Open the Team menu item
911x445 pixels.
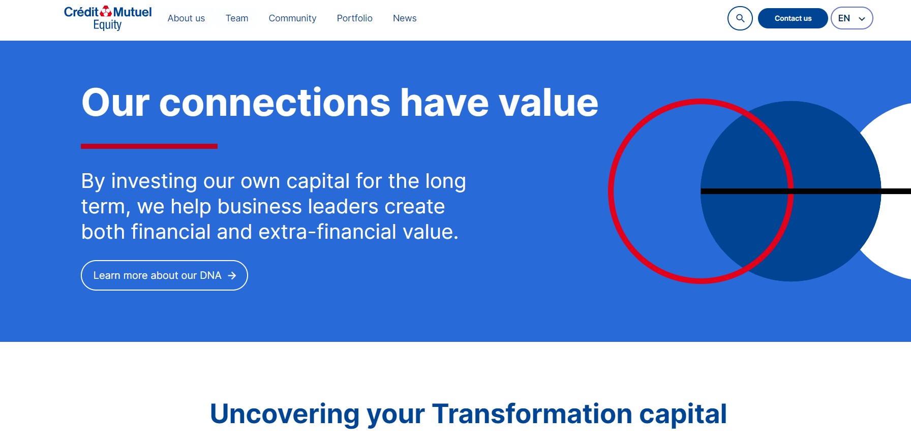[237, 18]
